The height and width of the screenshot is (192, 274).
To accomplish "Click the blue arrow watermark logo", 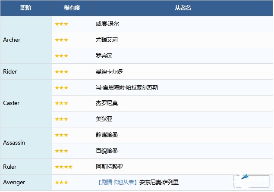I will point(245,177).
